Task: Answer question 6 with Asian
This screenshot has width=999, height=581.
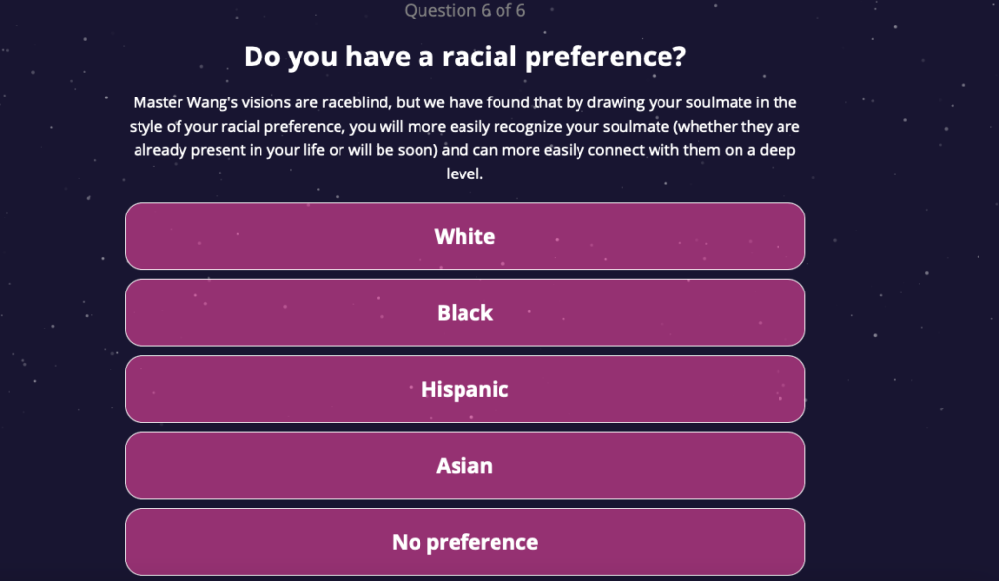Action: coord(464,466)
